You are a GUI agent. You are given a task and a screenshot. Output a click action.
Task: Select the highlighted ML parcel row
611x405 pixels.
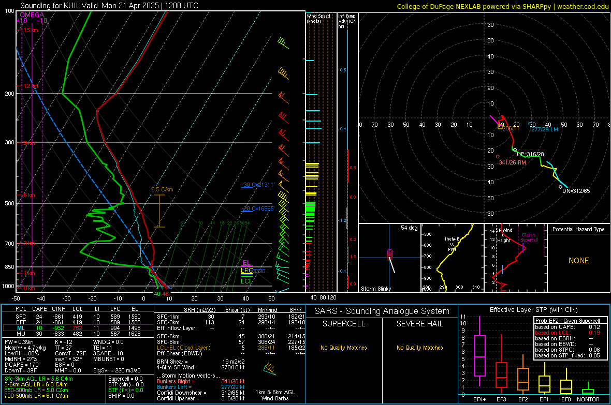coord(78,328)
